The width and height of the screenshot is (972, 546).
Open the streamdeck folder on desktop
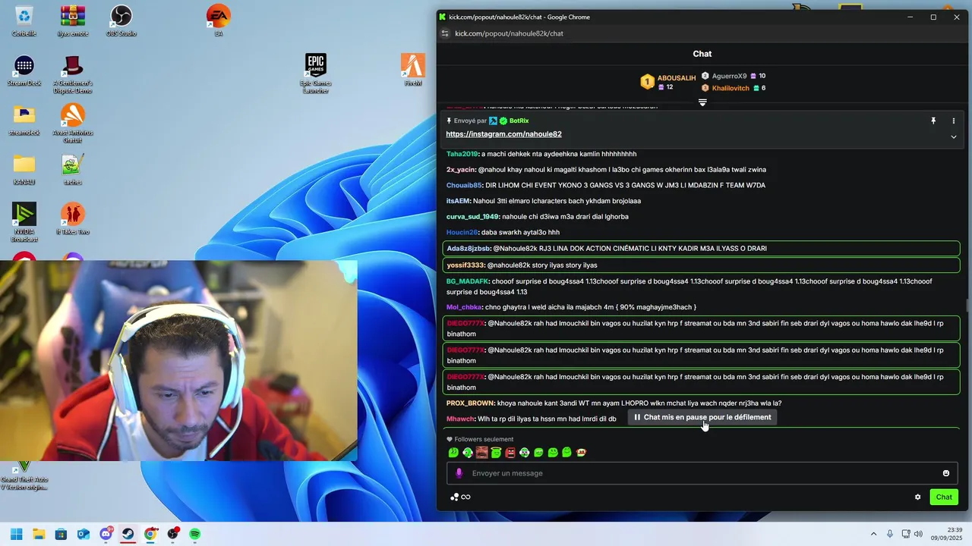24,120
